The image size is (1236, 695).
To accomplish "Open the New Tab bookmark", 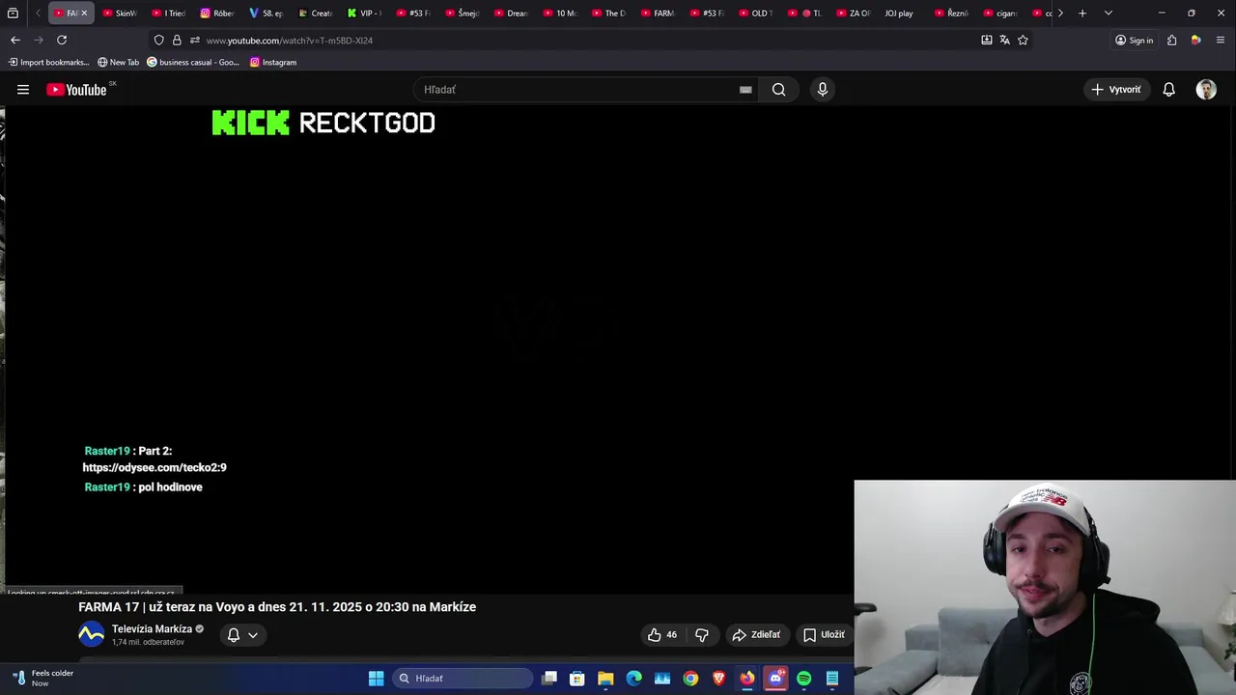I will 118,62.
